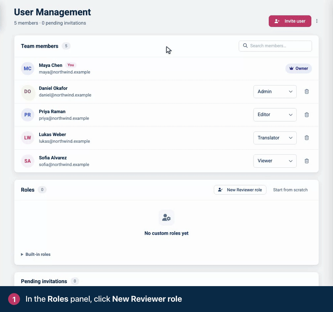Viewport: 333px width, 312px height.
Task: Click Sofia Alvarez's SA avatar
Action: (28, 161)
